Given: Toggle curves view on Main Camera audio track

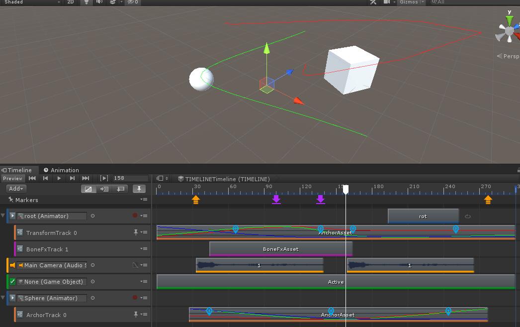Looking at the screenshot, I should tap(135, 265).
